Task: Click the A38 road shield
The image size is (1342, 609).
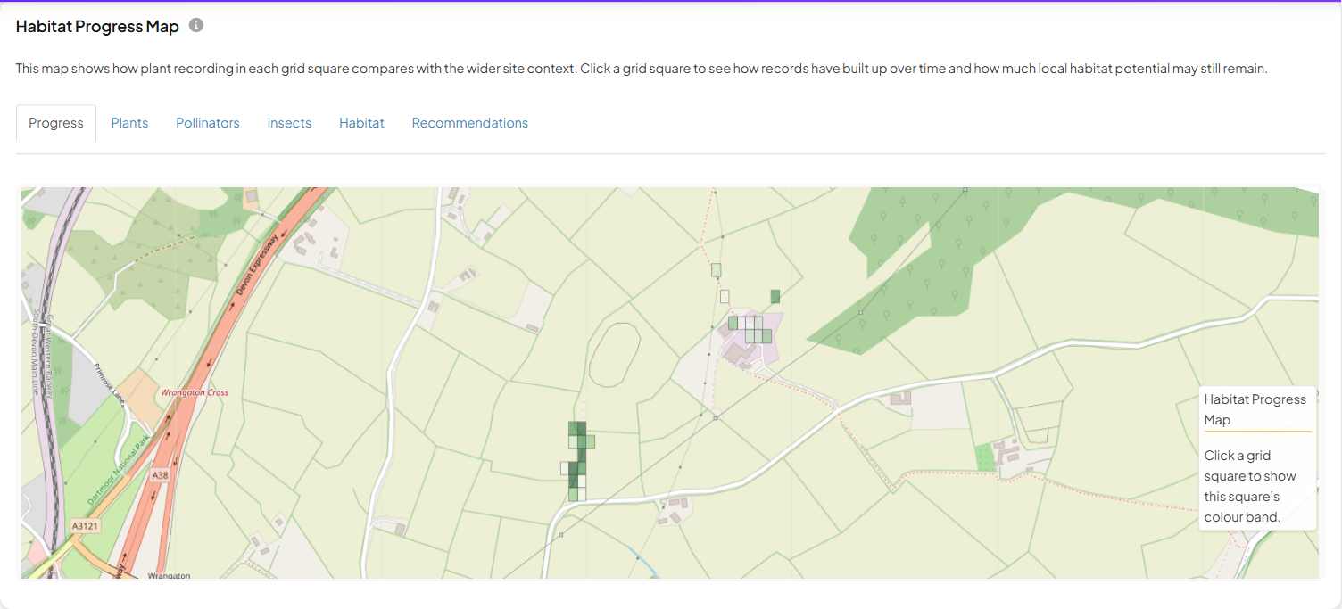Action: [160, 476]
